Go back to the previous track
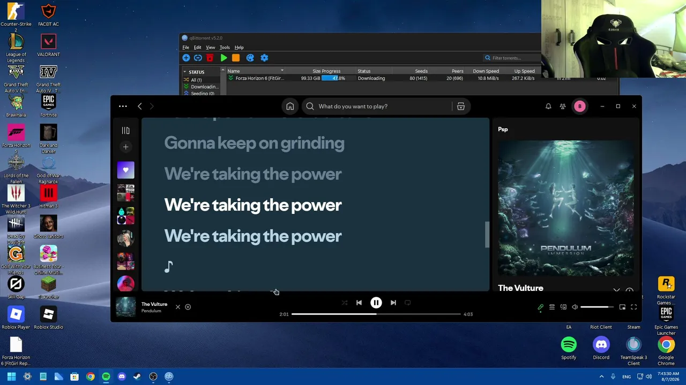The image size is (686, 385). point(359,303)
